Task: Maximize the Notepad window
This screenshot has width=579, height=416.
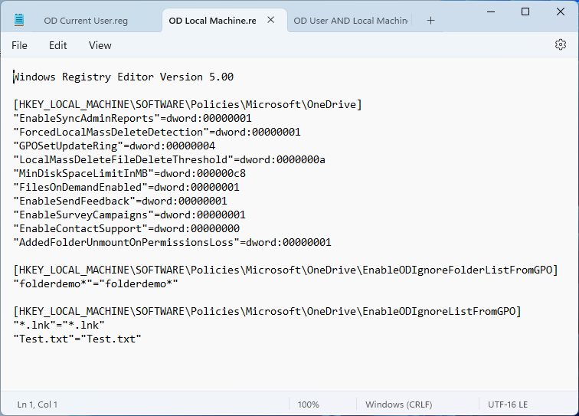Action: pyautogui.click(x=525, y=11)
